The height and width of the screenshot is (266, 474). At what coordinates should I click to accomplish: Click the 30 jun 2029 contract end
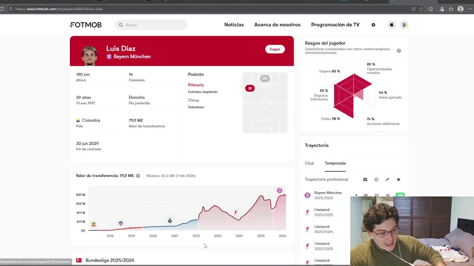click(87, 143)
